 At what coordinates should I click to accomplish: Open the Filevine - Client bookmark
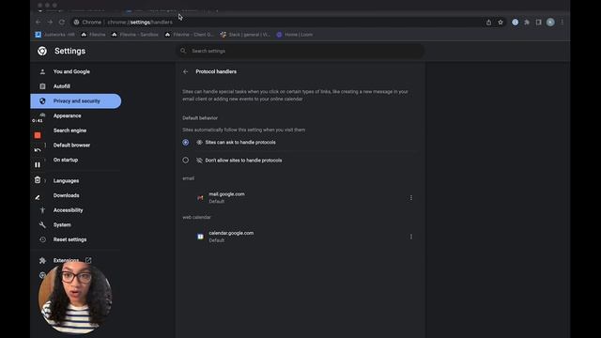coord(189,35)
